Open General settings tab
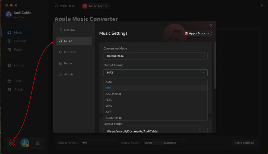Image resolution: width=268 pixels, height=154 pixels. (x=74, y=30)
